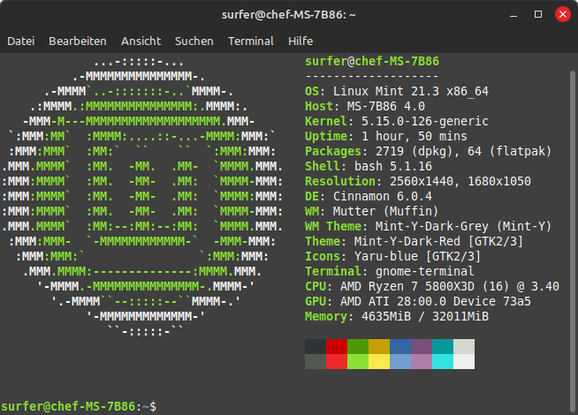Open the Hilfe menu
Viewport: 578px width, 415px height.
click(x=300, y=41)
